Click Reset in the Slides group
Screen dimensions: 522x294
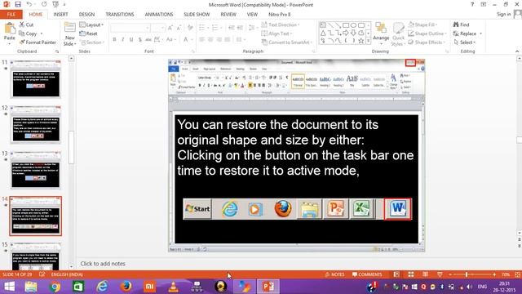tap(89, 33)
